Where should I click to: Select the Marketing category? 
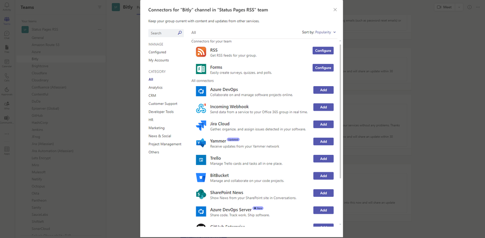click(156, 128)
